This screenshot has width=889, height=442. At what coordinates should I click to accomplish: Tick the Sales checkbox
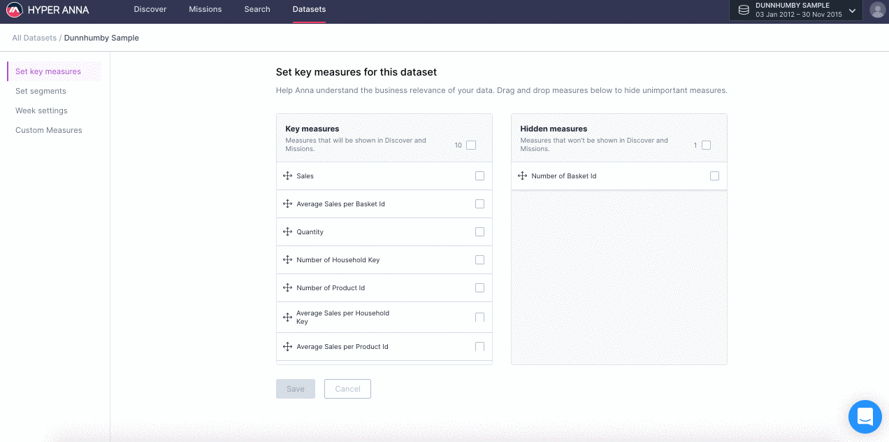(479, 176)
